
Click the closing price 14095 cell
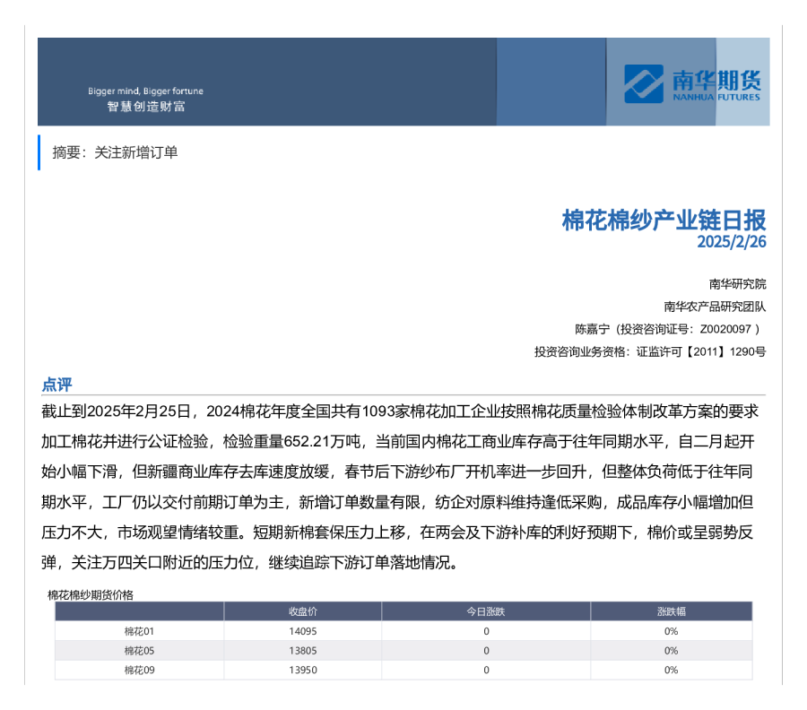(x=302, y=631)
